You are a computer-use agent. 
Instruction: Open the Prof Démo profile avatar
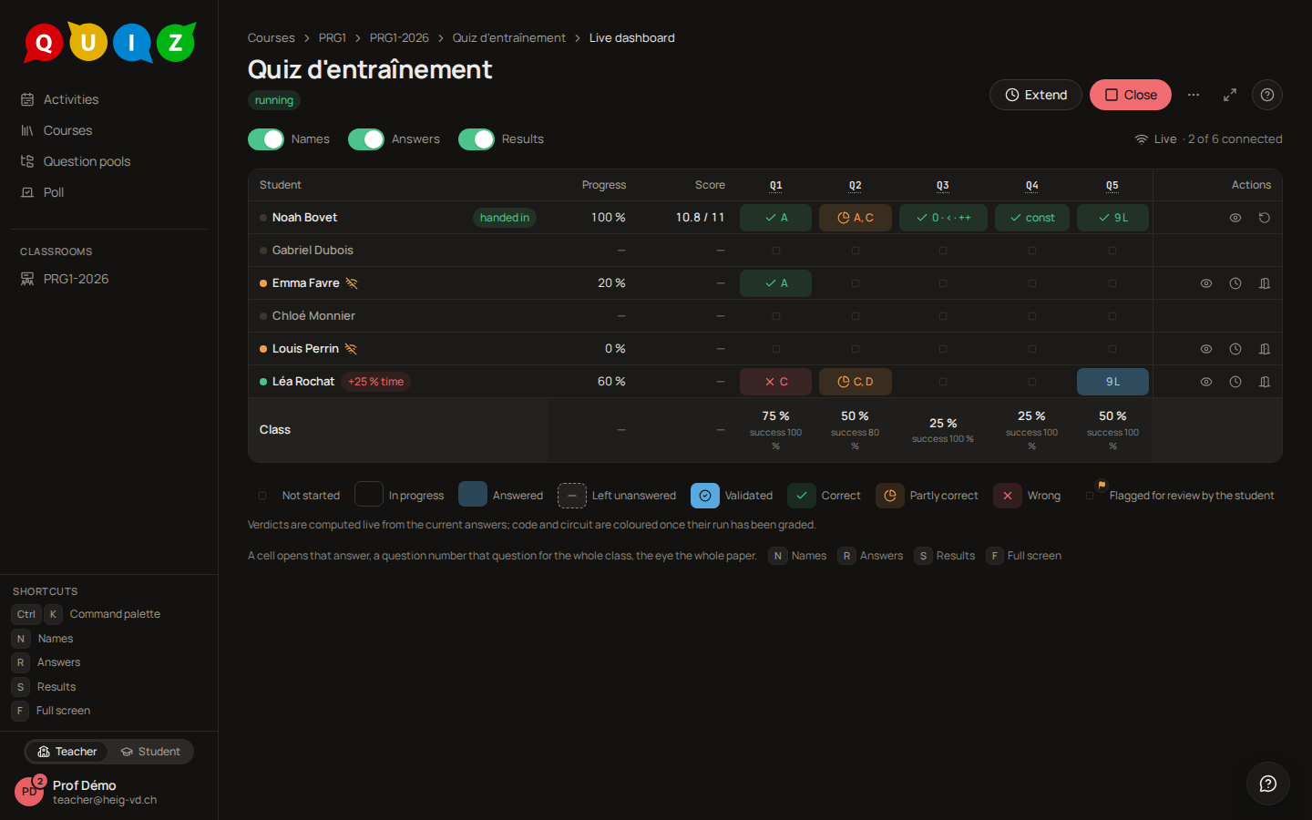tap(29, 791)
